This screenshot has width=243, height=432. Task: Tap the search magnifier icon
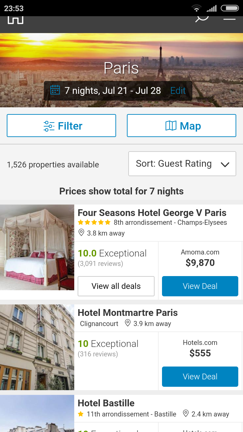tap(202, 18)
